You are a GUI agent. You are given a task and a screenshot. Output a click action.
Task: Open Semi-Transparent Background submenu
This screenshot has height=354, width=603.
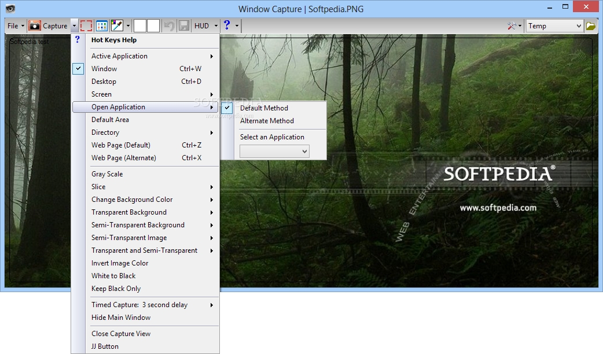click(146, 225)
